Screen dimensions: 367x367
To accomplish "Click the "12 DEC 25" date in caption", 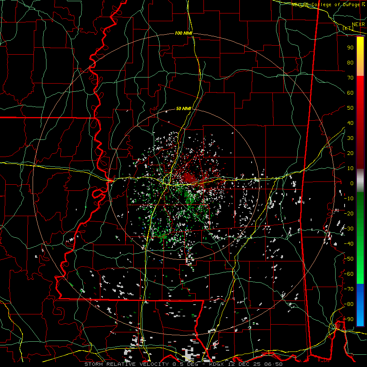I will point(244,364).
